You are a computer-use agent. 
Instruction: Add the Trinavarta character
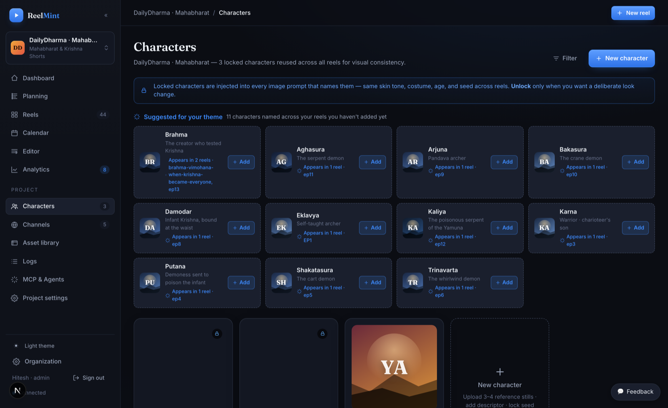[x=504, y=283]
